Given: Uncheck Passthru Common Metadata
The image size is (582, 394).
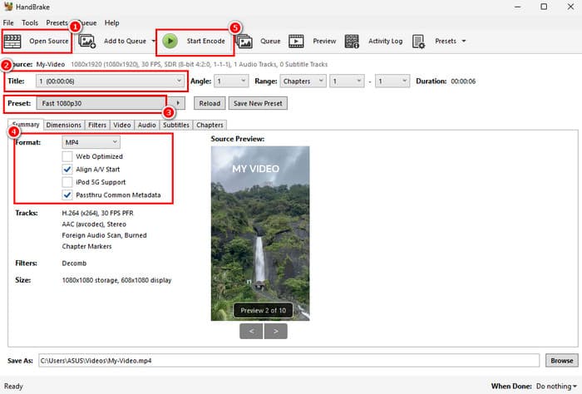Looking at the screenshot, I should point(67,195).
